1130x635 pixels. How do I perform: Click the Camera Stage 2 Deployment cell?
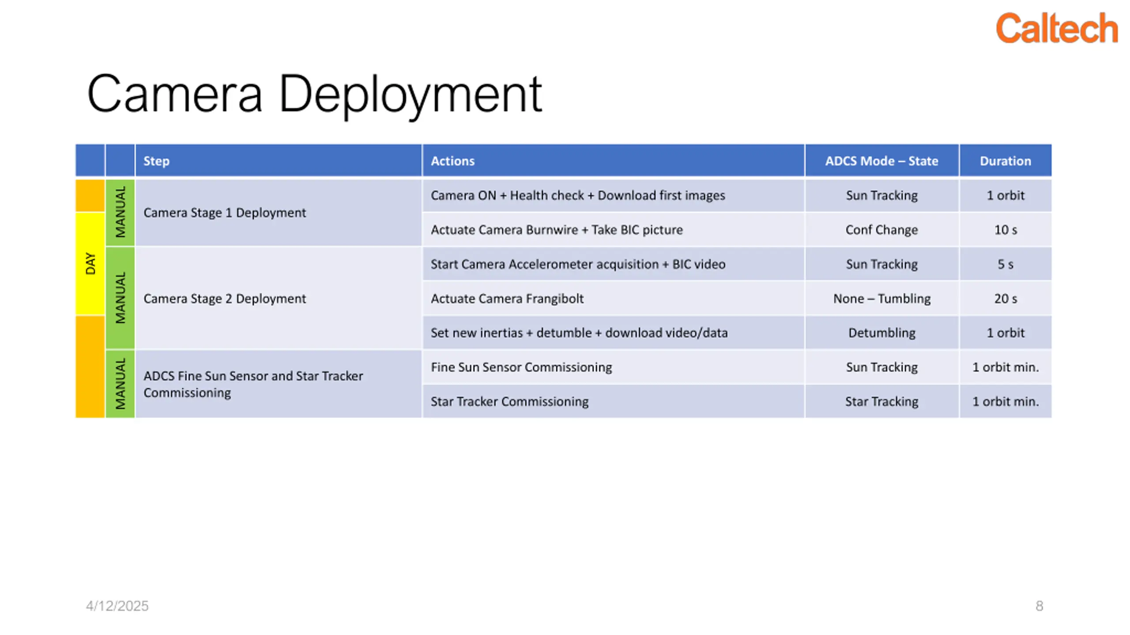click(279, 298)
